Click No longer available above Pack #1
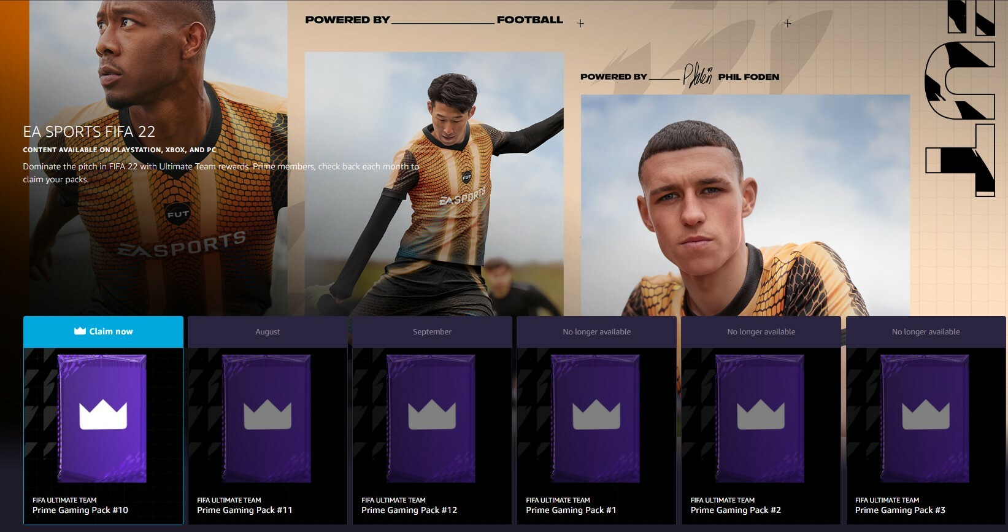 (x=596, y=332)
